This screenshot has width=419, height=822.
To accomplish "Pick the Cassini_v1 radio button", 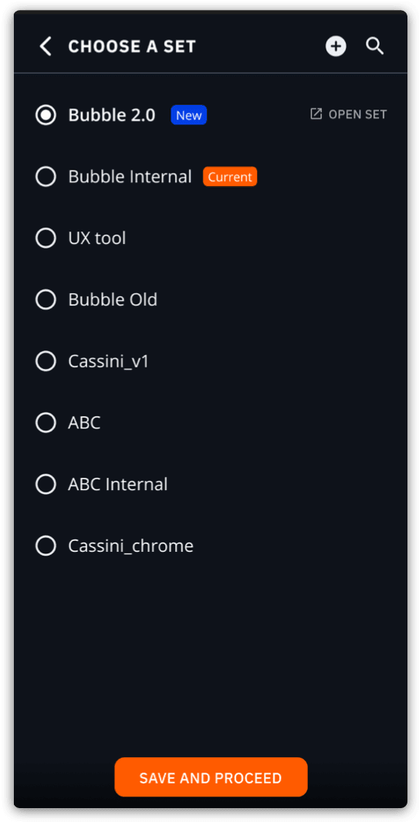I will coord(46,361).
